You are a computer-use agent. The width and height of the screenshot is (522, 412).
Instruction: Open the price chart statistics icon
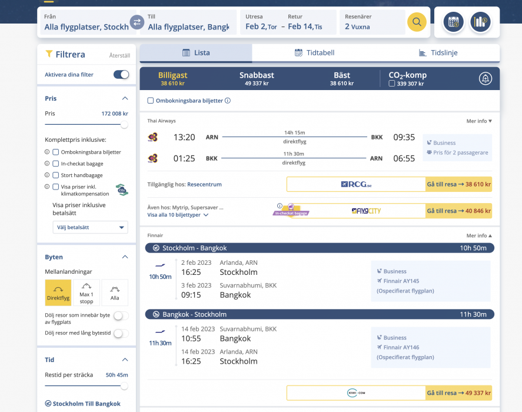[x=480, y=22]
